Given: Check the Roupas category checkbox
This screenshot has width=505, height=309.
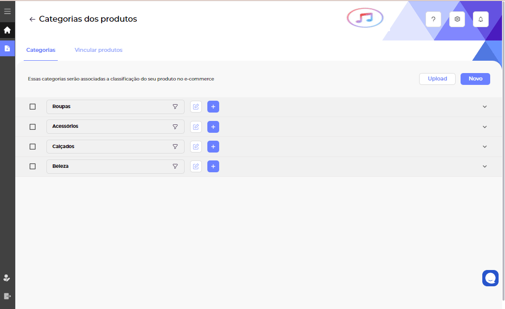Looking at the screenshot, I should coord(33,107).
